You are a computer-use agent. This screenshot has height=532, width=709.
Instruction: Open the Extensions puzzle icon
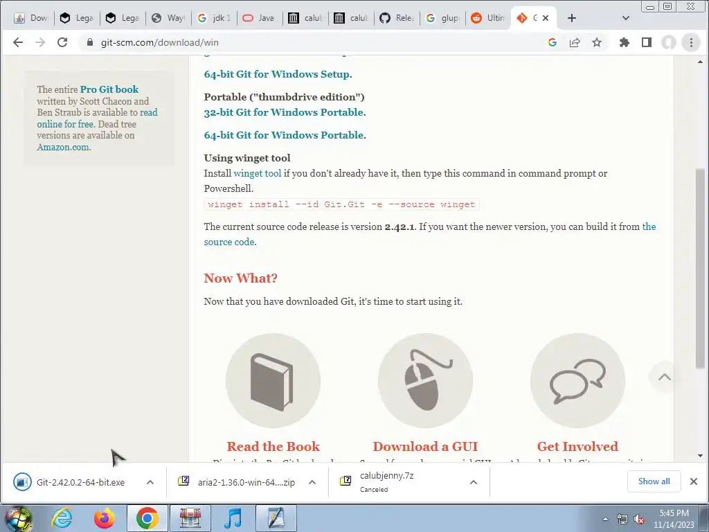tap(625, 42)
